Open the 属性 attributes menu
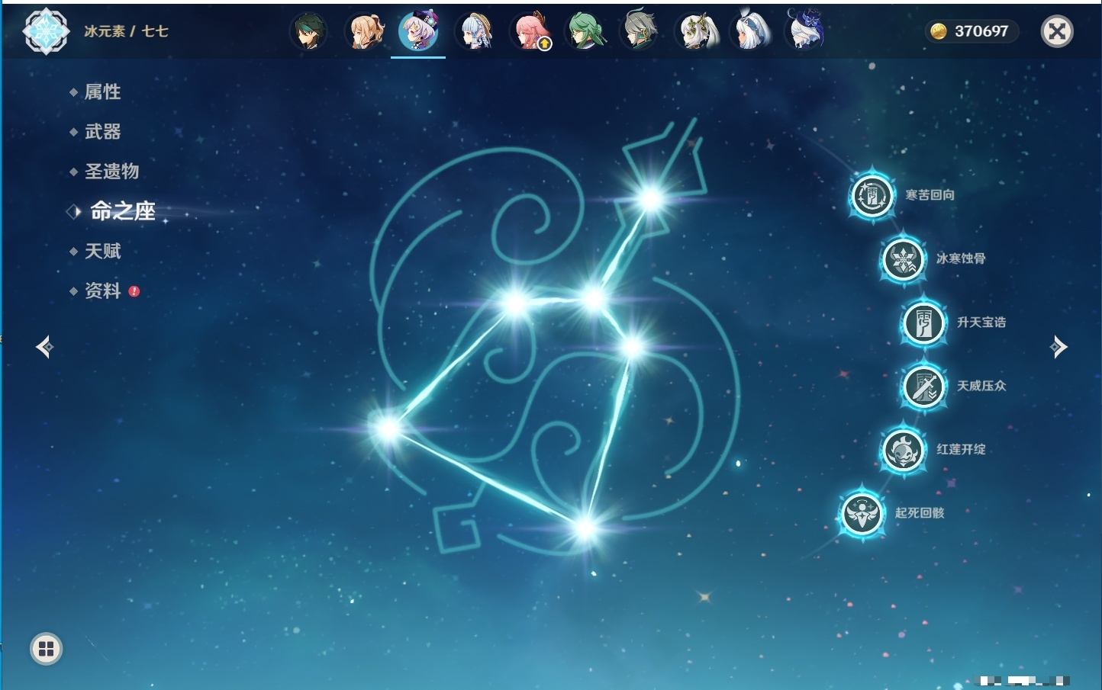1102x690 pixels. pos(102,91)
